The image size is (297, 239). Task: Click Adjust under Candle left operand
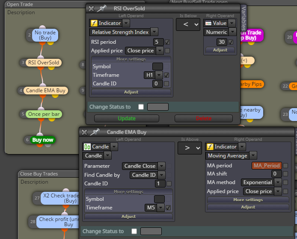(x=128, y=216)
